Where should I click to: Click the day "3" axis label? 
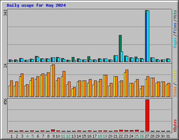(x=22, y=136)
